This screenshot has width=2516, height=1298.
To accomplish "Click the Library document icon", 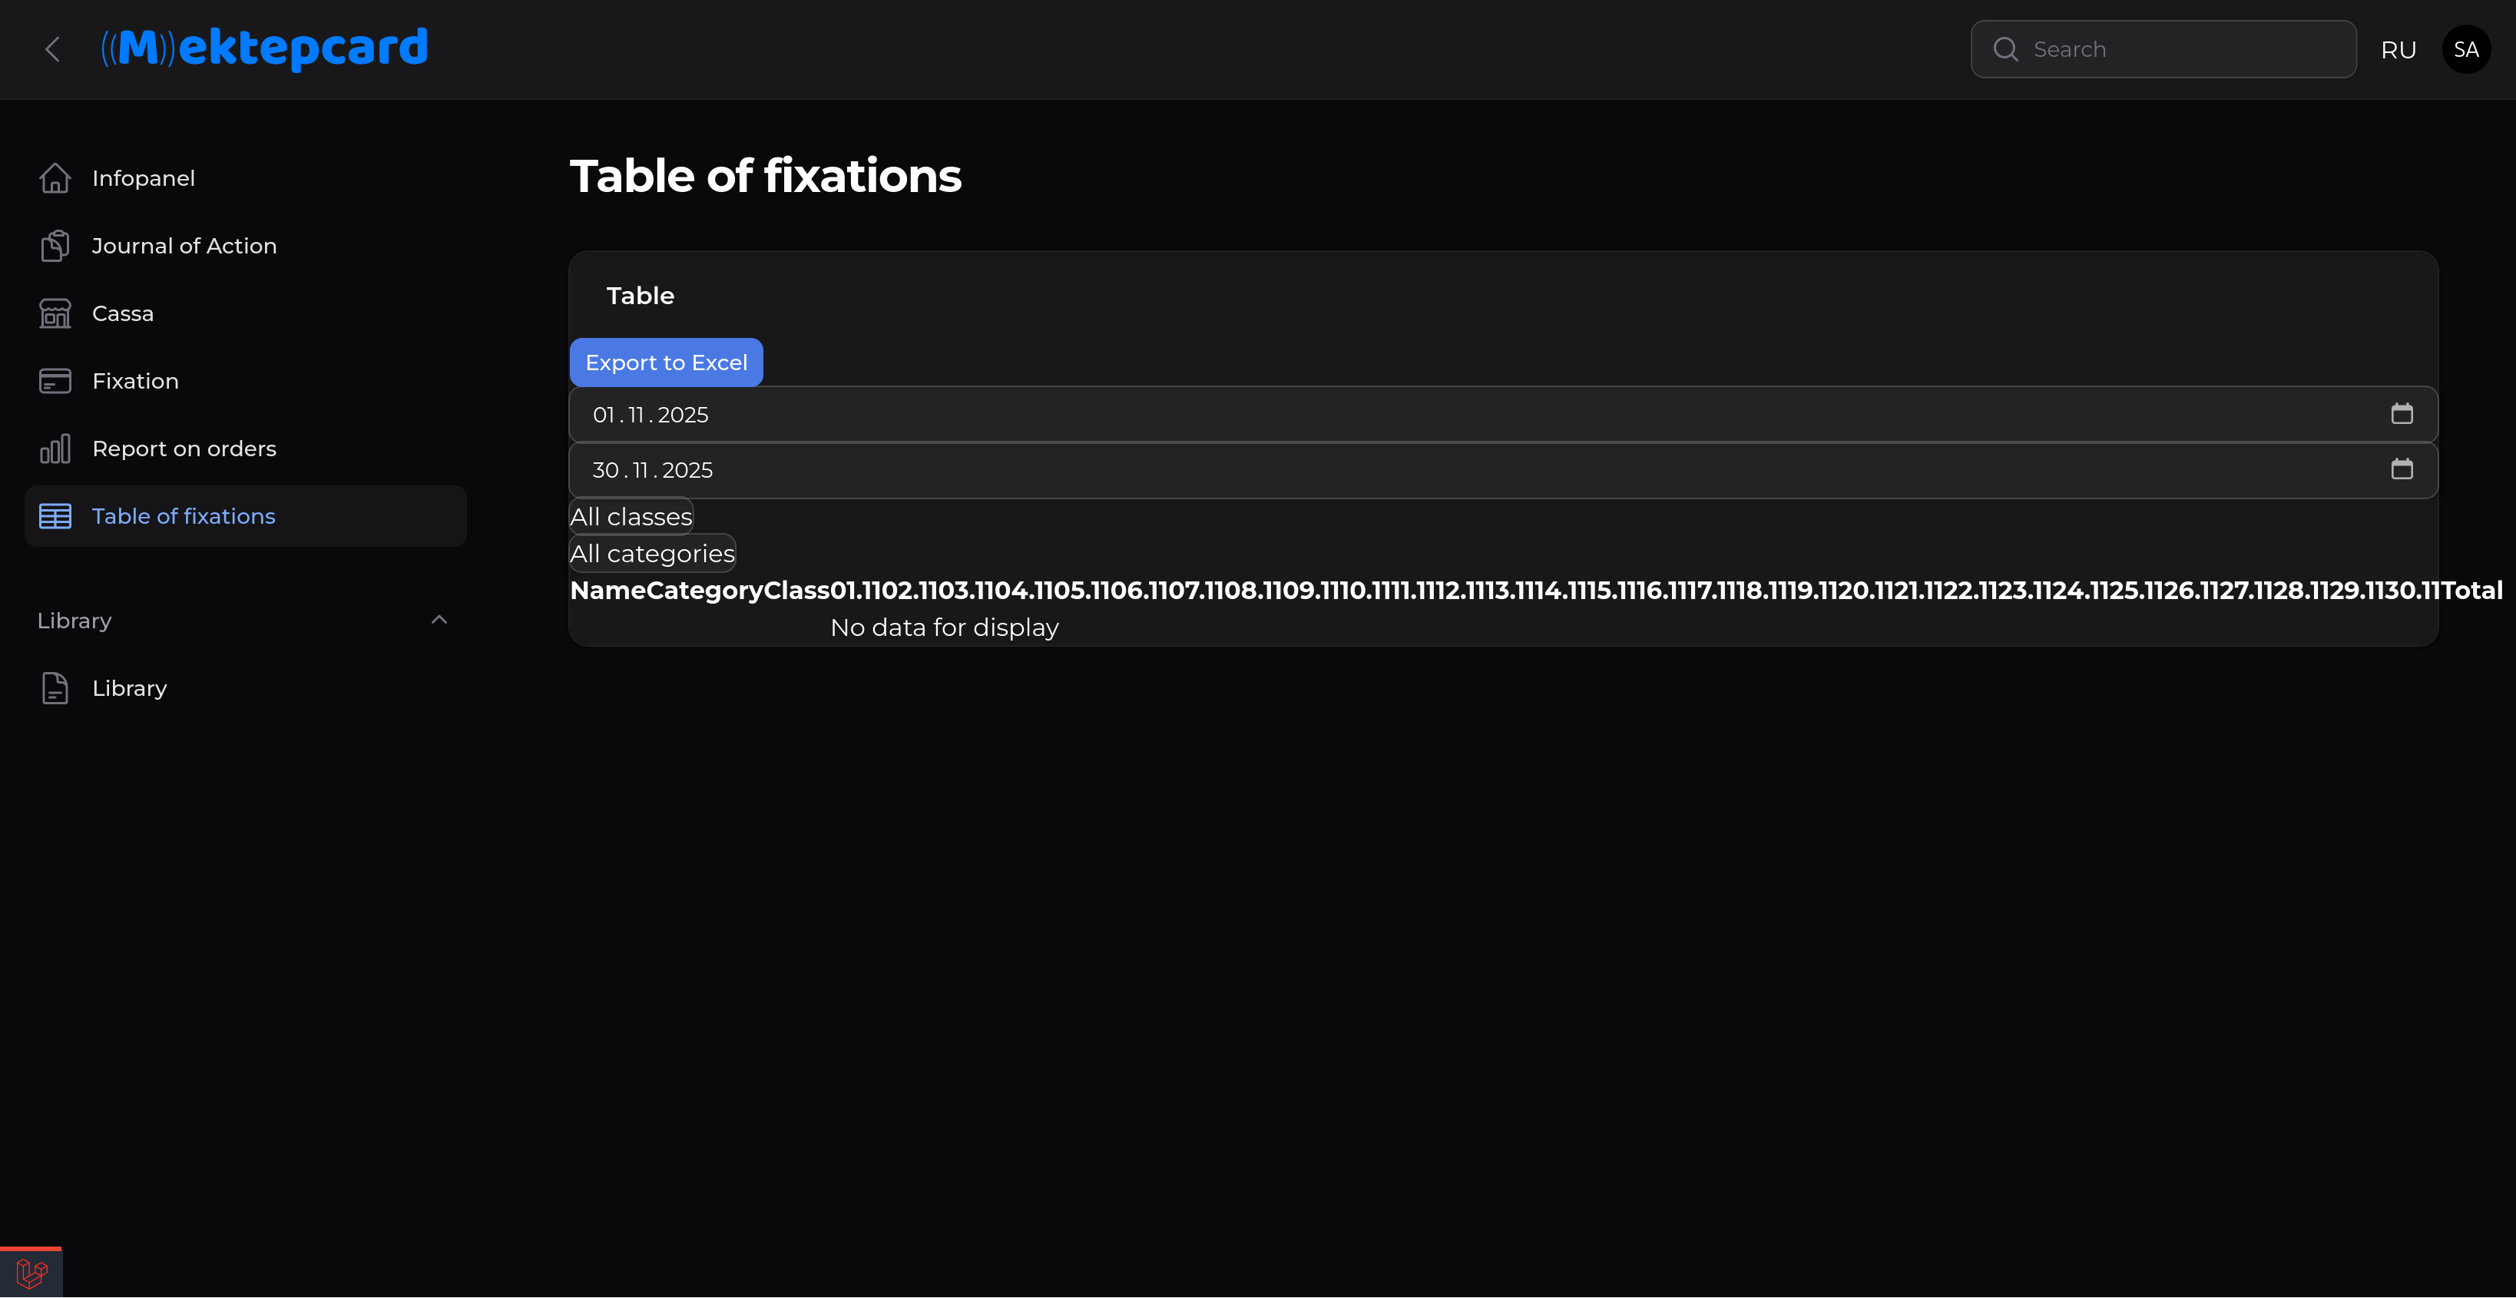I will pyautogui.click(x=55, y=689).
